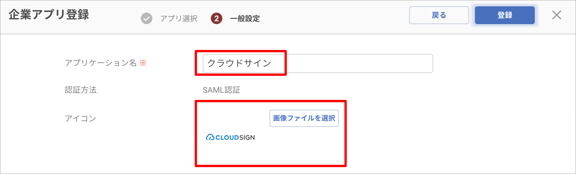Click the red required asterisk mark
The height and width of the screenshot is (174, 576).
[143, 63]
